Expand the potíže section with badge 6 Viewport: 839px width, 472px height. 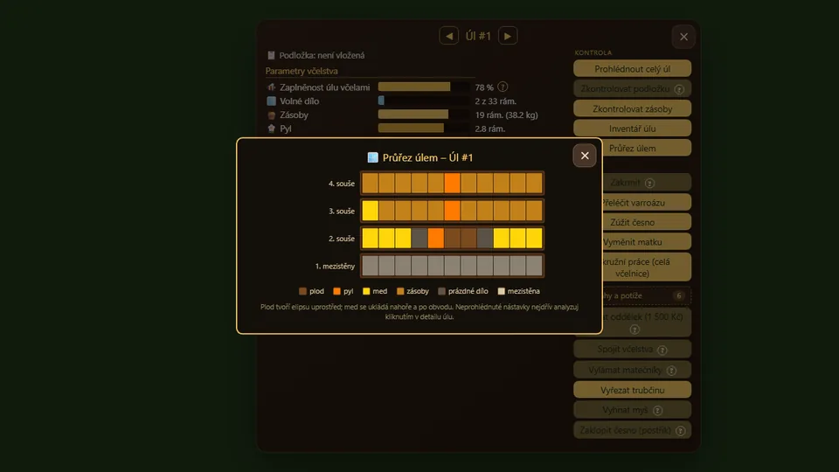[647, 295]
